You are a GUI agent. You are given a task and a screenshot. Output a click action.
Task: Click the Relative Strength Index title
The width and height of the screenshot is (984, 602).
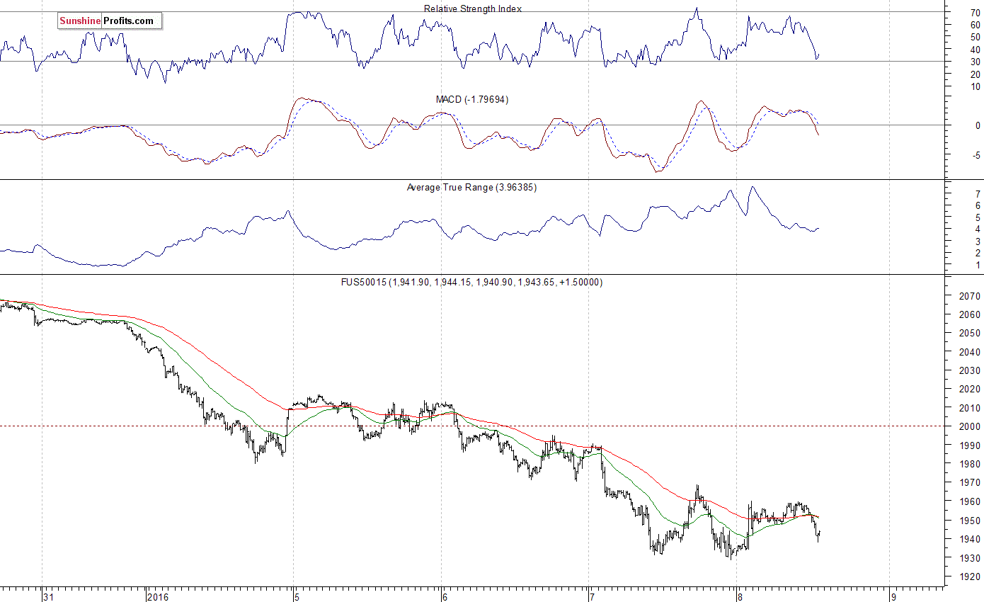click(472, 8)
